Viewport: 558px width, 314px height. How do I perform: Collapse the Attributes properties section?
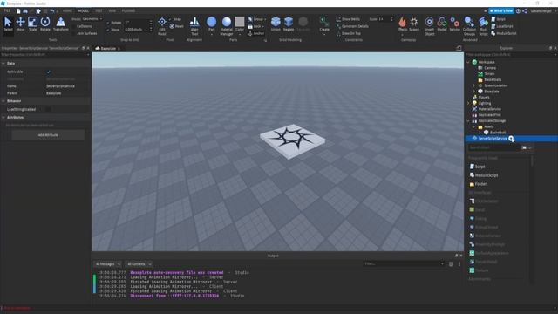tap(3, 117)
